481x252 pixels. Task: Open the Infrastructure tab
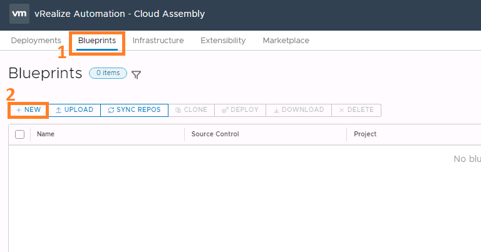158,41
